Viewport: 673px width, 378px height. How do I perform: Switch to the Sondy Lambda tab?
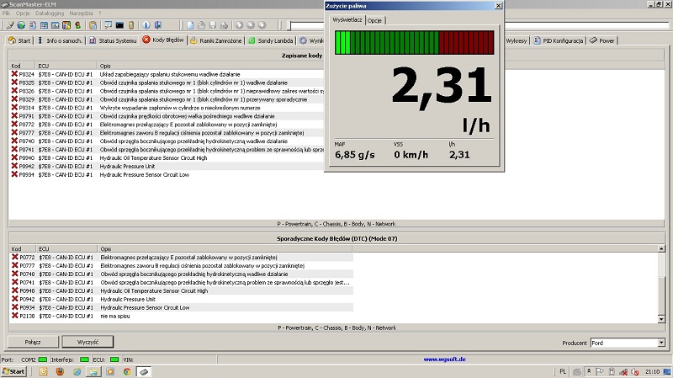click(273, 40)
